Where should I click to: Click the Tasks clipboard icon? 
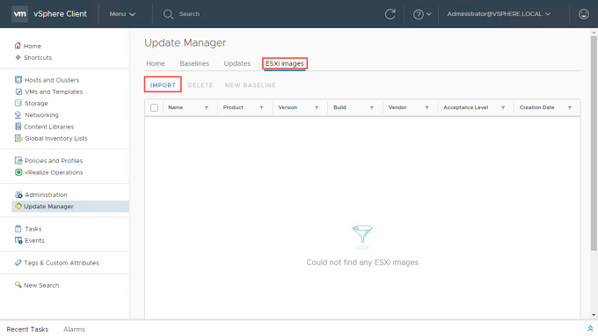pos(18,229)
